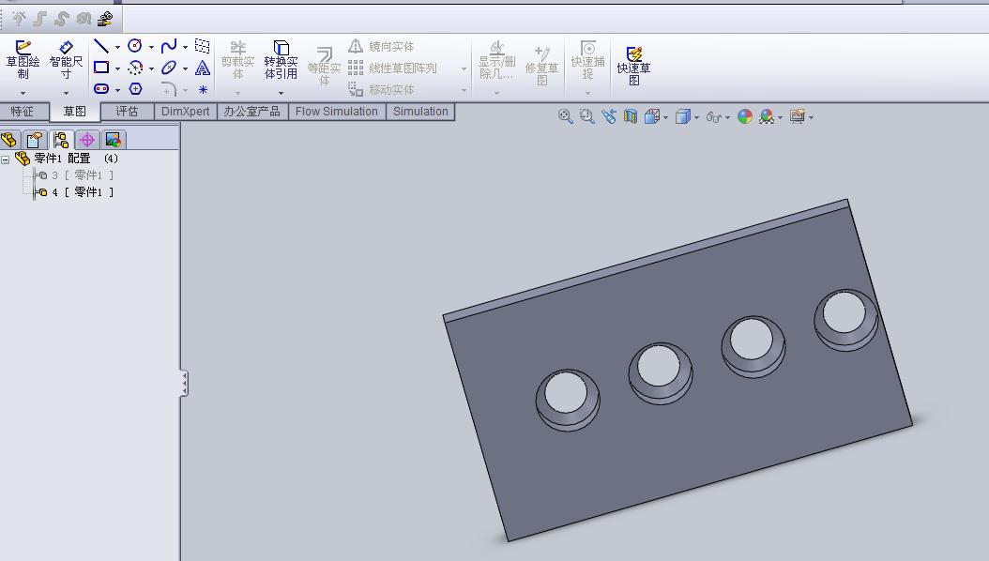Select the Spline sketch tool
This screenshot has width=989, height=561.
tap(168, 46)
